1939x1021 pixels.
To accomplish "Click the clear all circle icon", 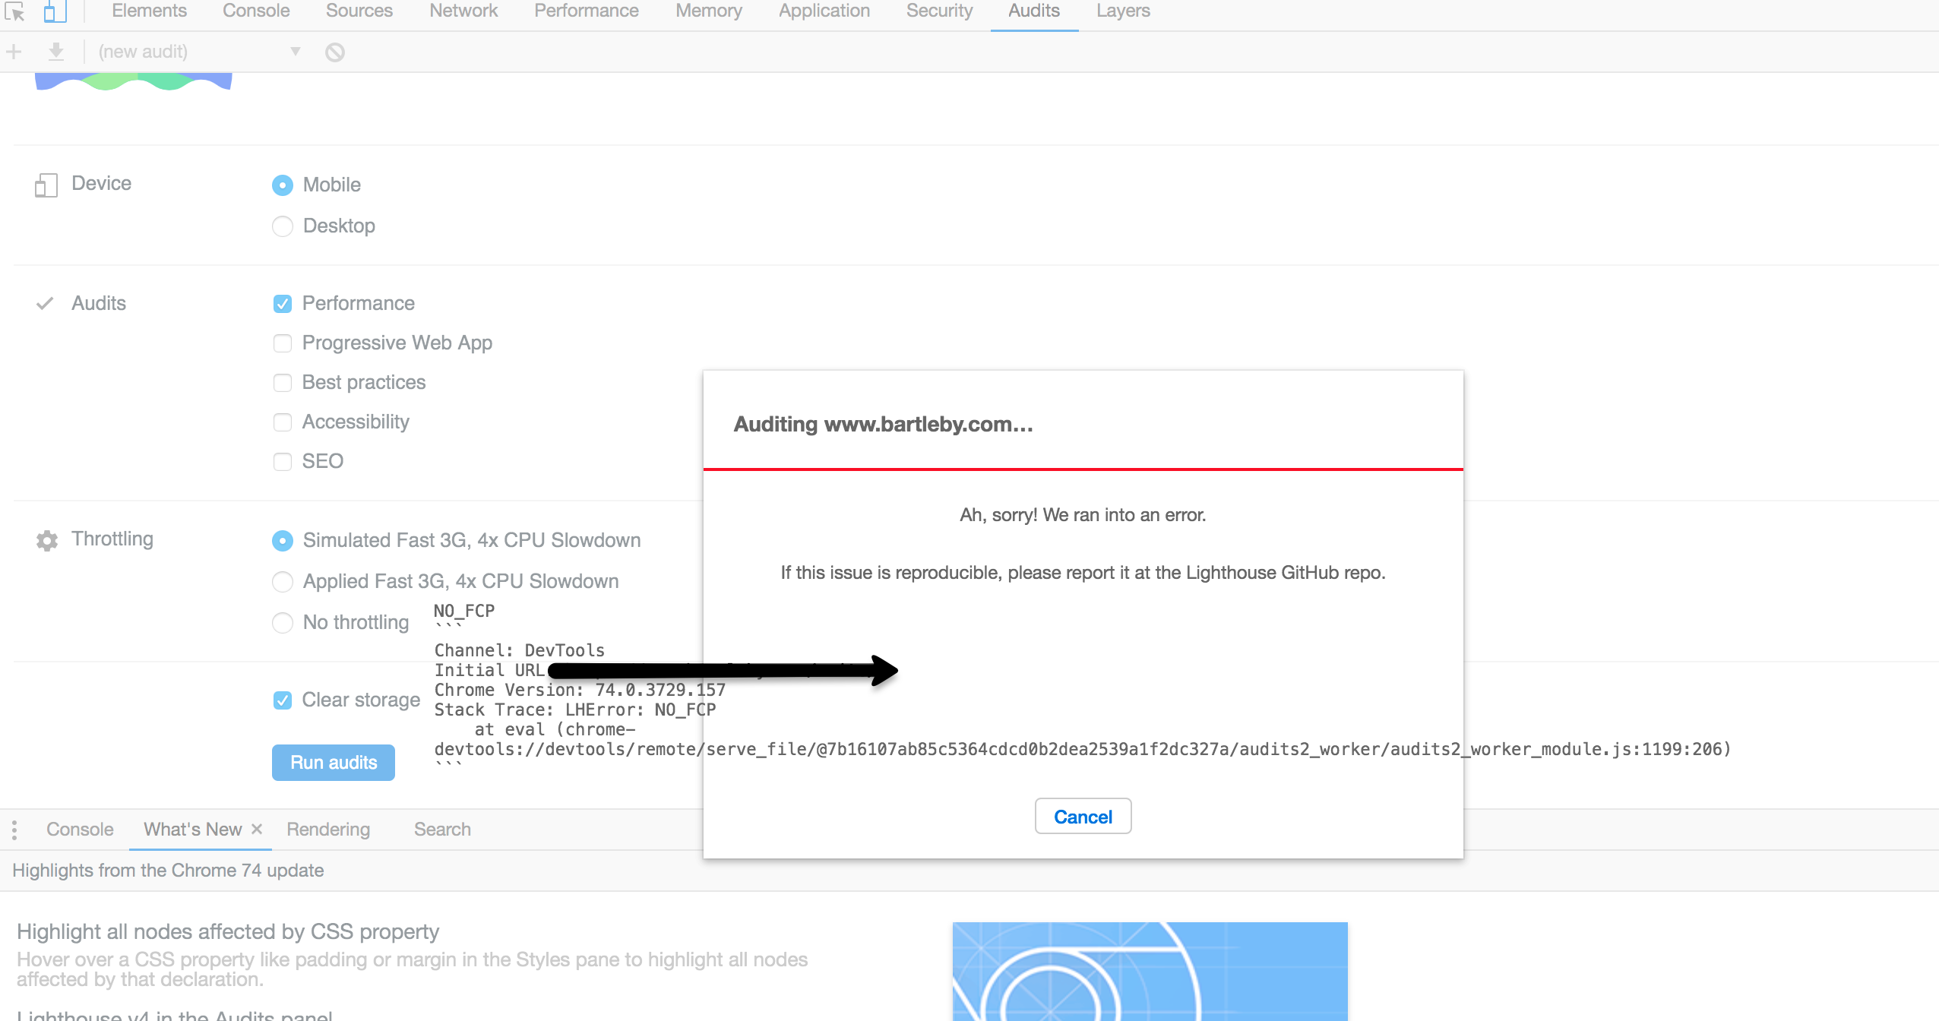I will (335, 52).
